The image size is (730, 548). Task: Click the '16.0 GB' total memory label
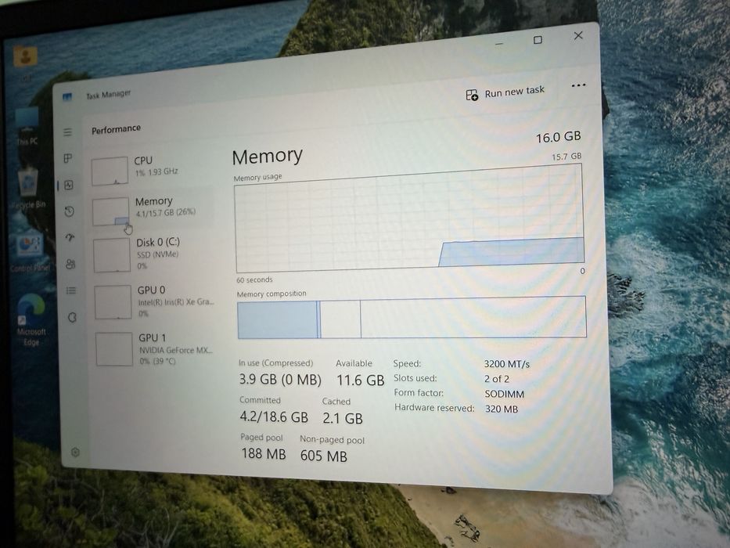(x=558, y=137)
